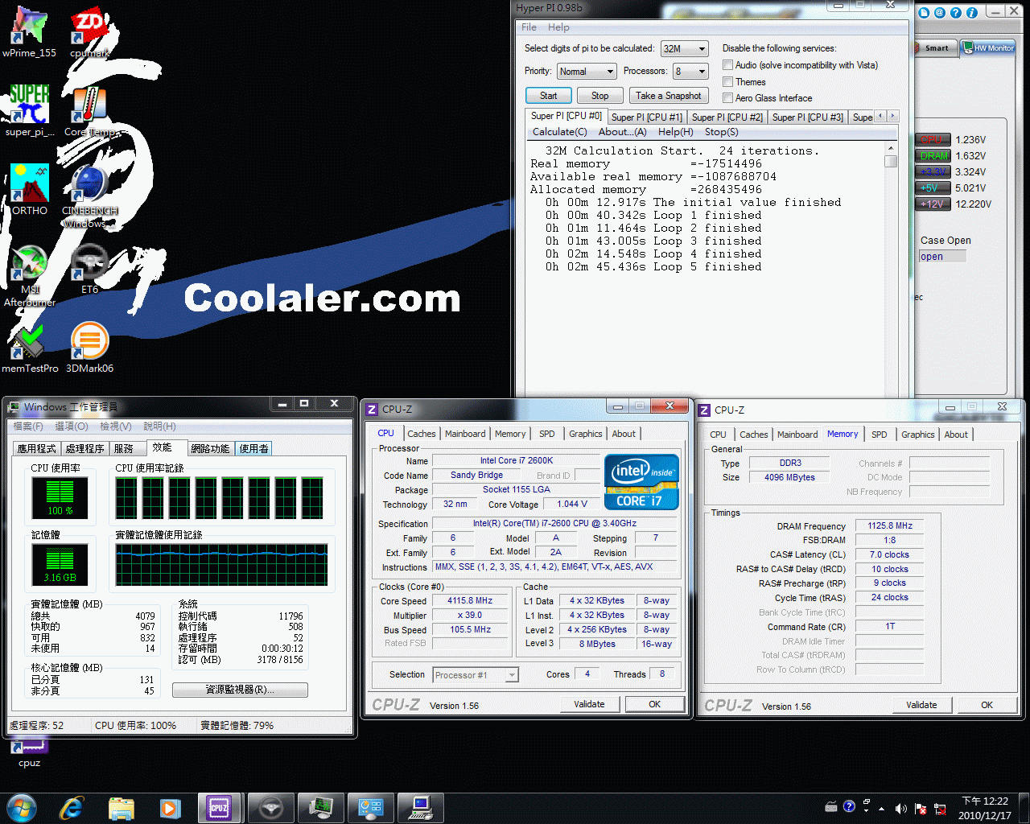Click Take a Snapshot button
The image size is (1030, 824).
click(x=668, y=96)
